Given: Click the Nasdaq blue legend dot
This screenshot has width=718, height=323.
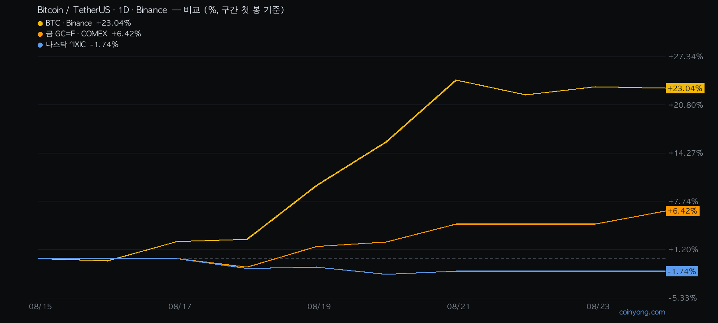Looking at the screenshot, I should 40,45.
